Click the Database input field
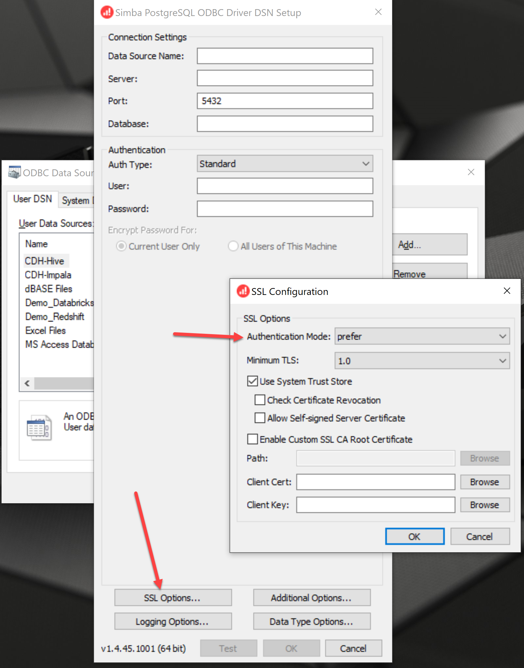 point(285,124)
